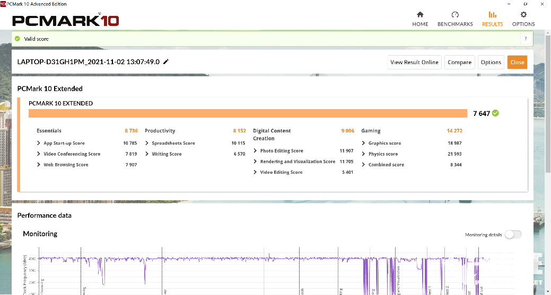Click the result name LAPTOP-D31GH1PM text
This screenshot has width=551, height=295.
[88, 62]
